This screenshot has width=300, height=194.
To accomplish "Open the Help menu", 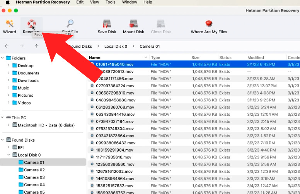I will 148,2.
